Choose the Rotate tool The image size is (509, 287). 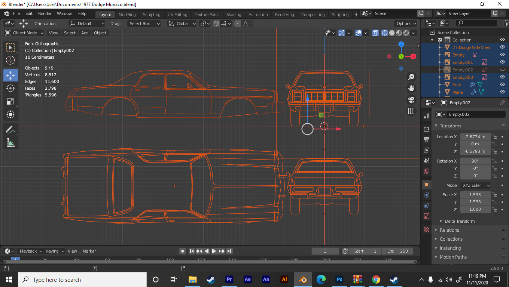point(10,88)
